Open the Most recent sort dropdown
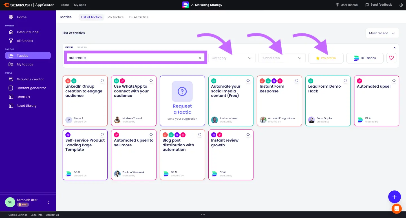 [x=382, y=33]
